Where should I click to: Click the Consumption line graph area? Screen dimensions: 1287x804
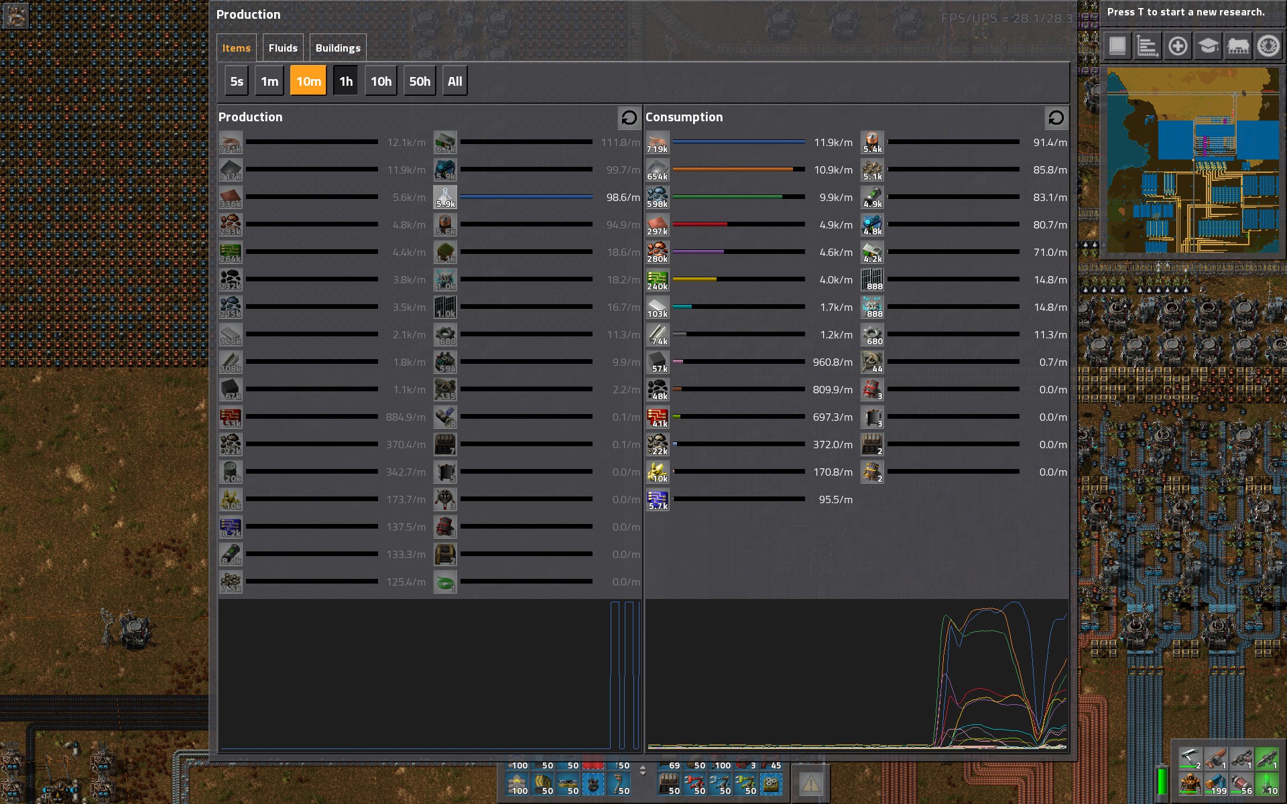(x=857, y=675)
